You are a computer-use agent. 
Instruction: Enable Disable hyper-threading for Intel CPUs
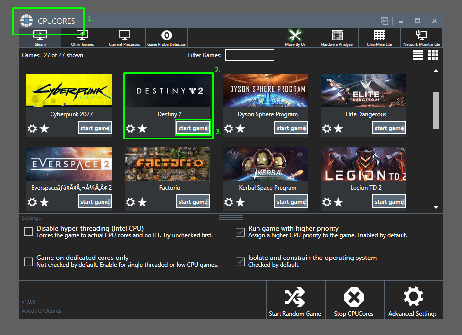tap(28, 232)
